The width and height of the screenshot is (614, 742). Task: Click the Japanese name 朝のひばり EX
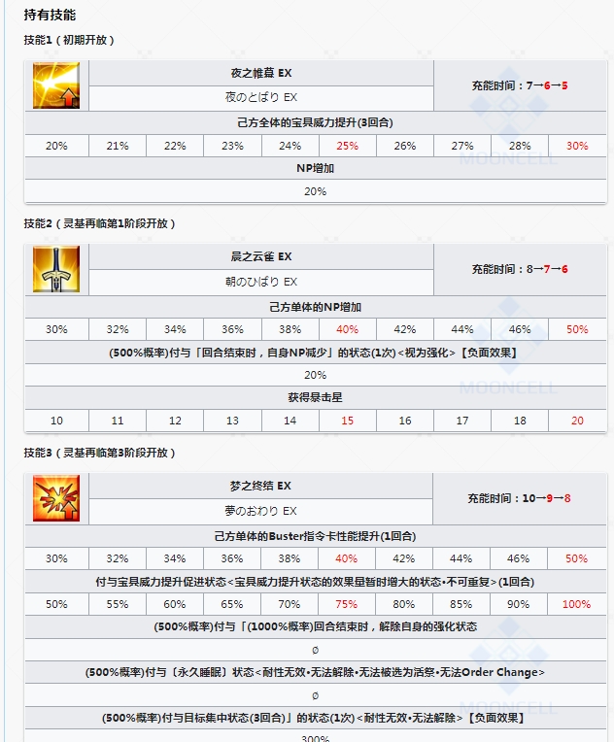pyautogui.click(x=261, y=282)
